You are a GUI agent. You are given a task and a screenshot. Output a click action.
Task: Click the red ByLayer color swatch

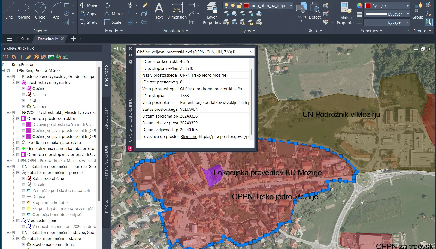(x=368, y=6)
